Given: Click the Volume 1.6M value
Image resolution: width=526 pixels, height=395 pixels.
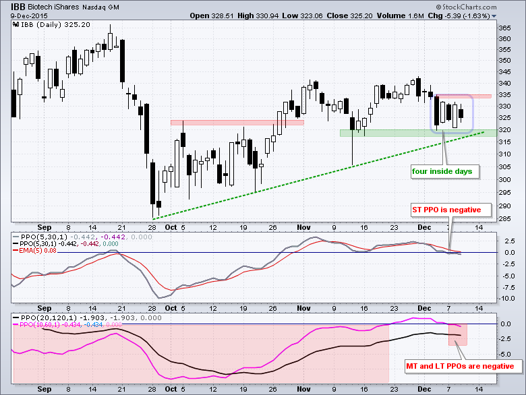Looking at the screenshot, I should click(400, 16).
